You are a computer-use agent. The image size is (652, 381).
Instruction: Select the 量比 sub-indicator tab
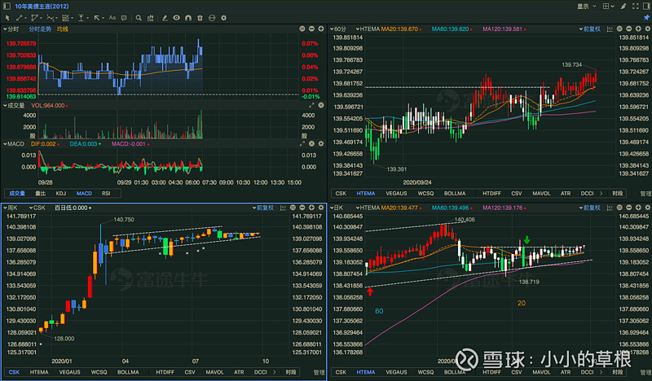40,194
